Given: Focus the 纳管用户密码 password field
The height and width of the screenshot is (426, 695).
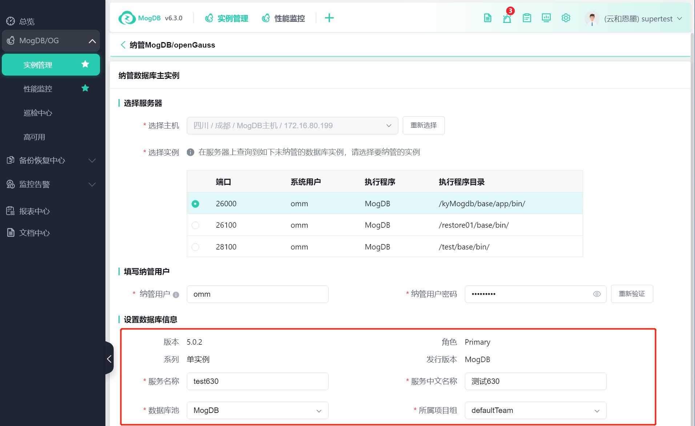Looking at the screenshot, I should [535, 294].
